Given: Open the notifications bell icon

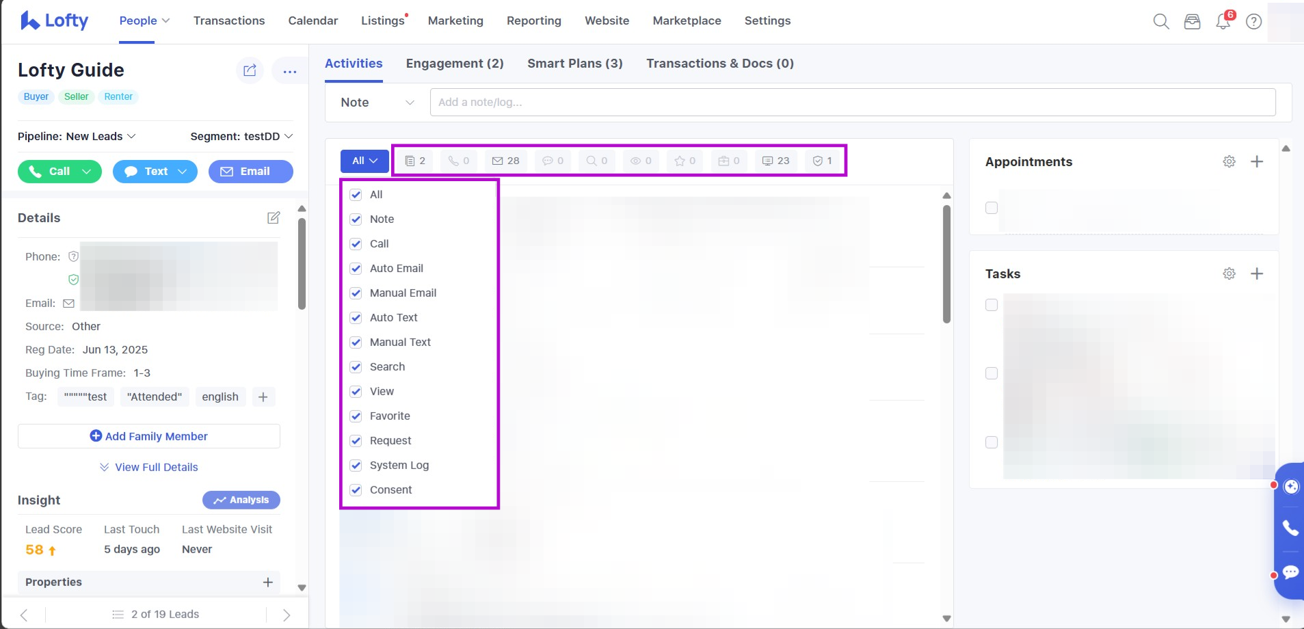Looking at the screenshot, I should point(1223,22).
